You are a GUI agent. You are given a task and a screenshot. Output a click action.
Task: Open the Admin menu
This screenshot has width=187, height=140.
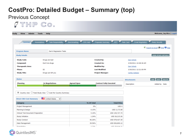click(31, 33)
